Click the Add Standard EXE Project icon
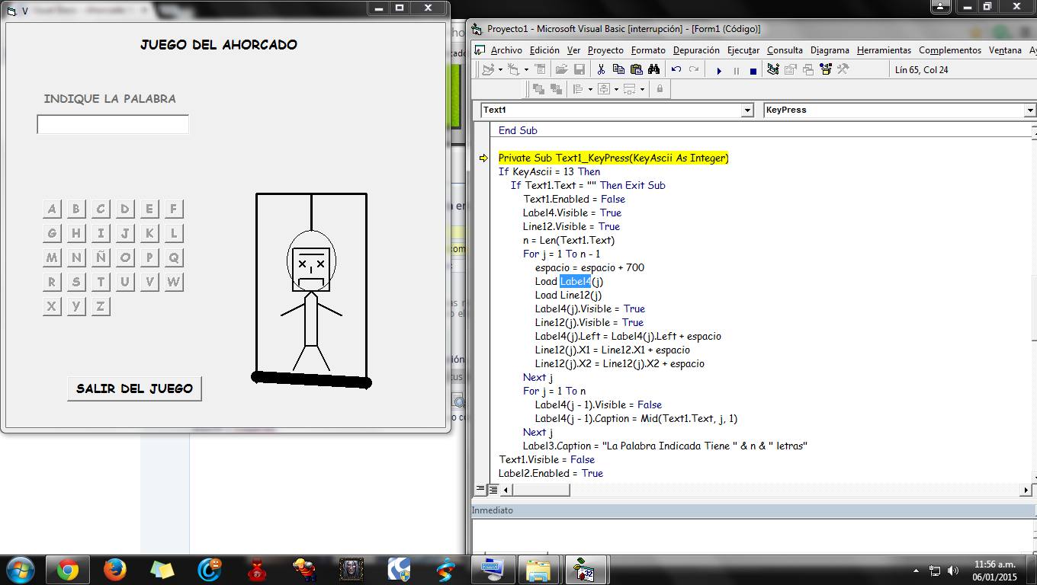 tap(488, 69)
